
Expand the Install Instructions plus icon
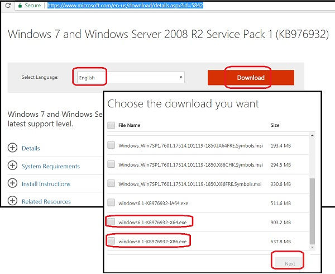coord(13,183)
